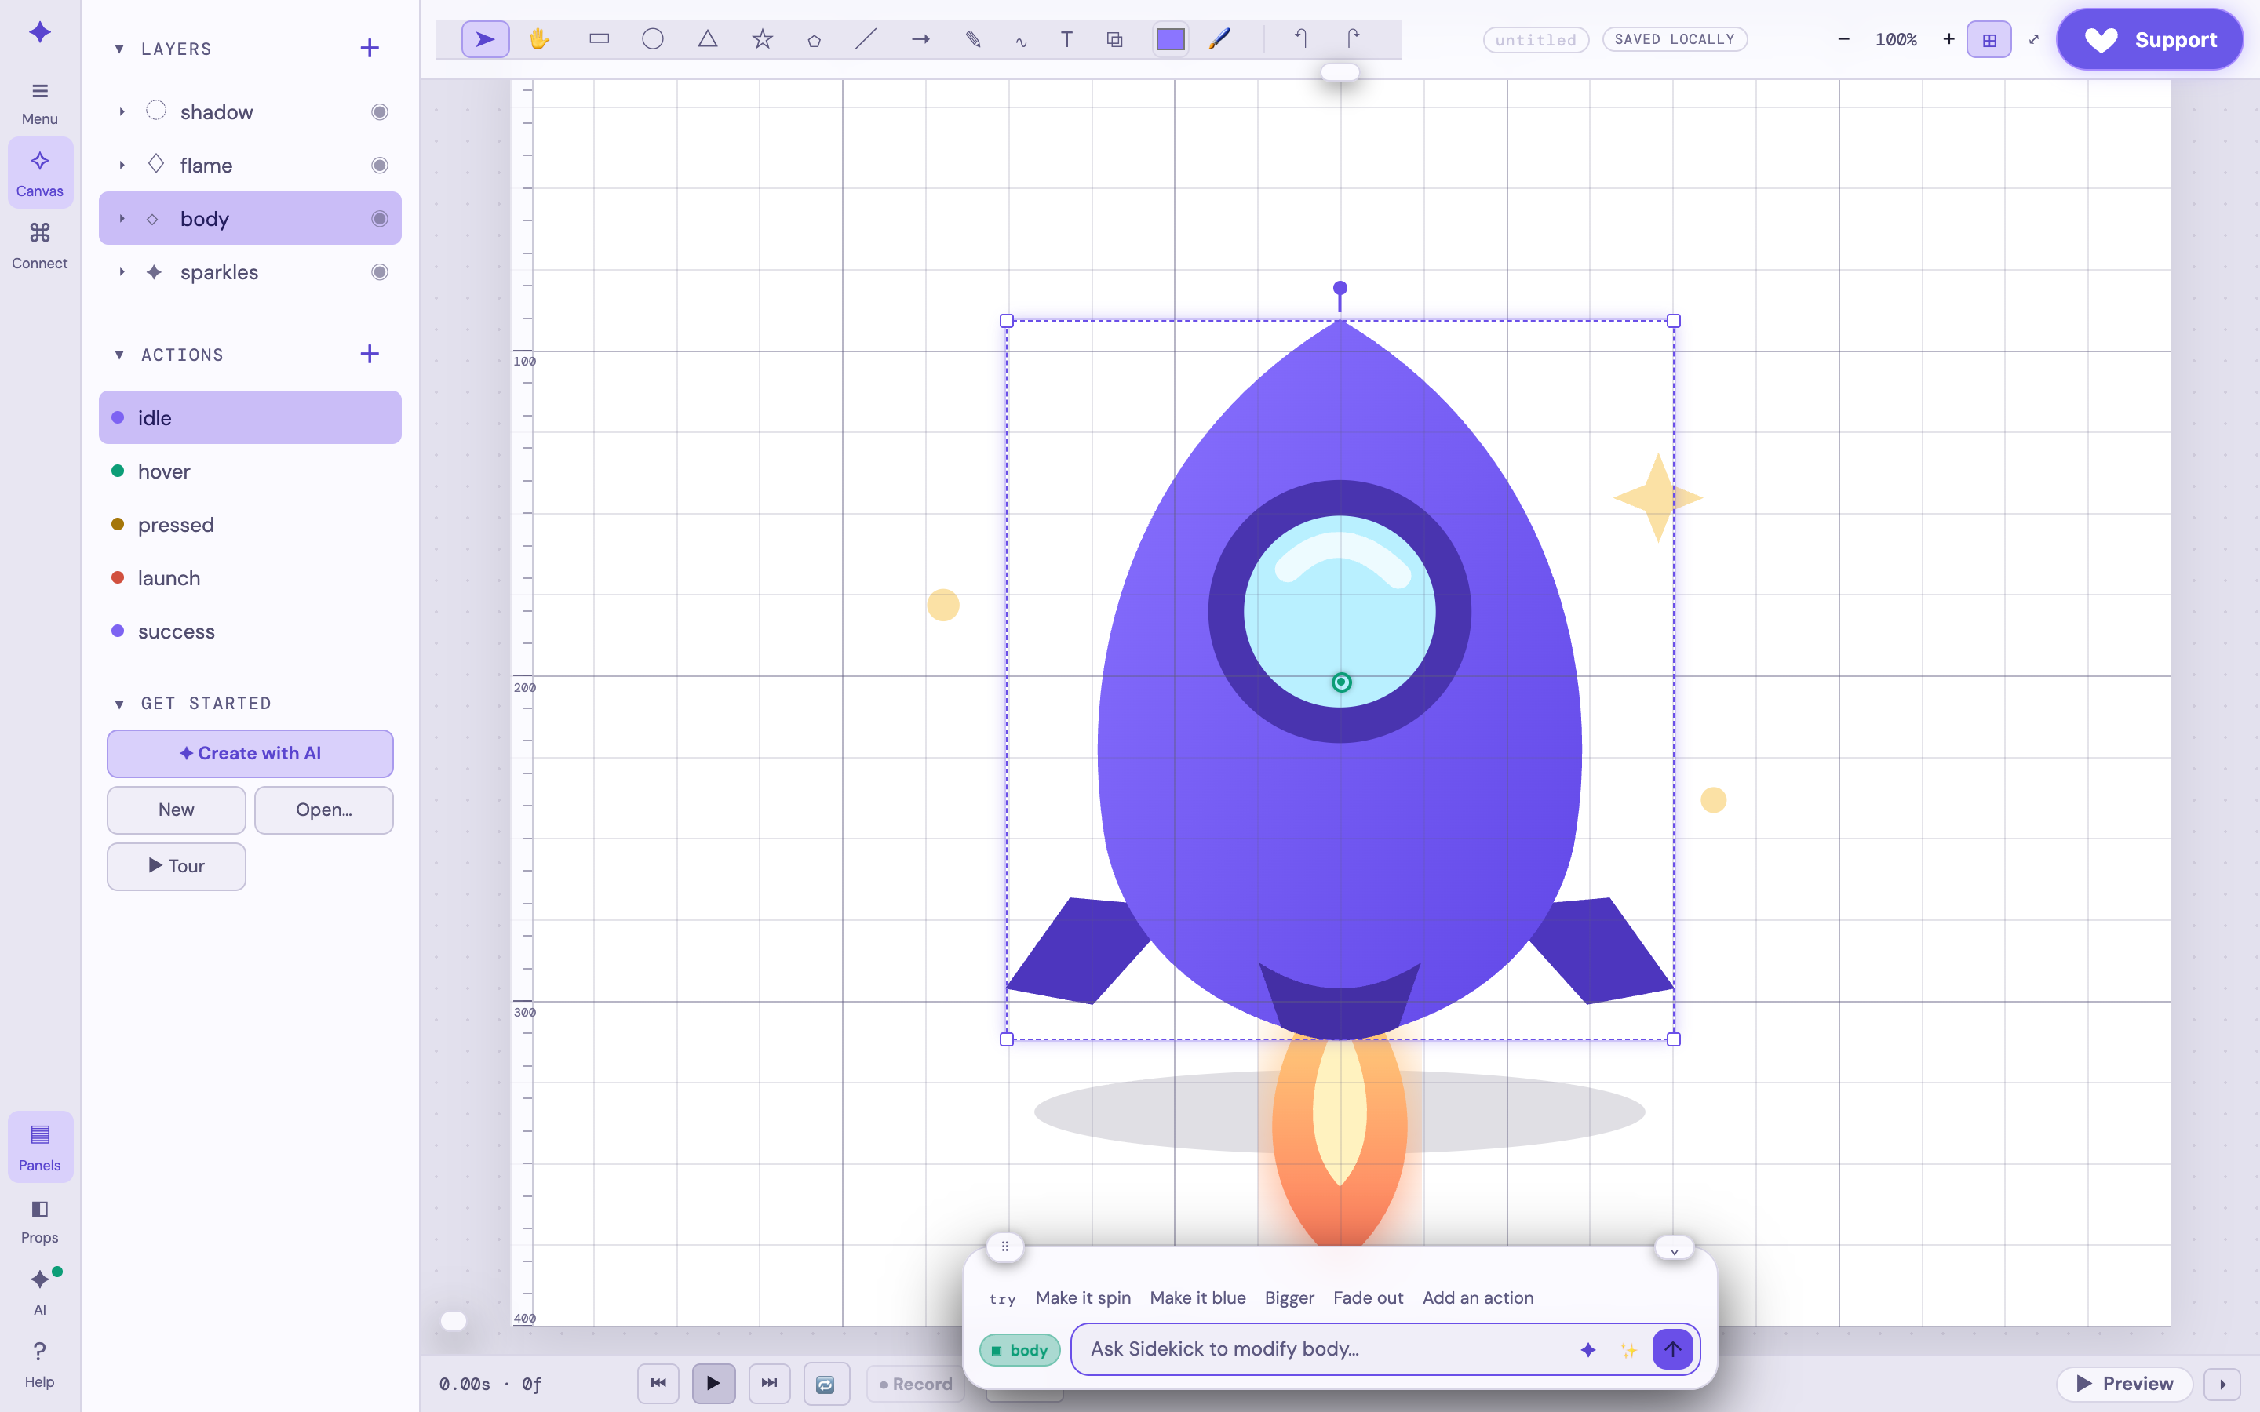Toggle loop playback
Image resolution: width=2260 pixels, height=1412 pixels.
[826, 1384]
